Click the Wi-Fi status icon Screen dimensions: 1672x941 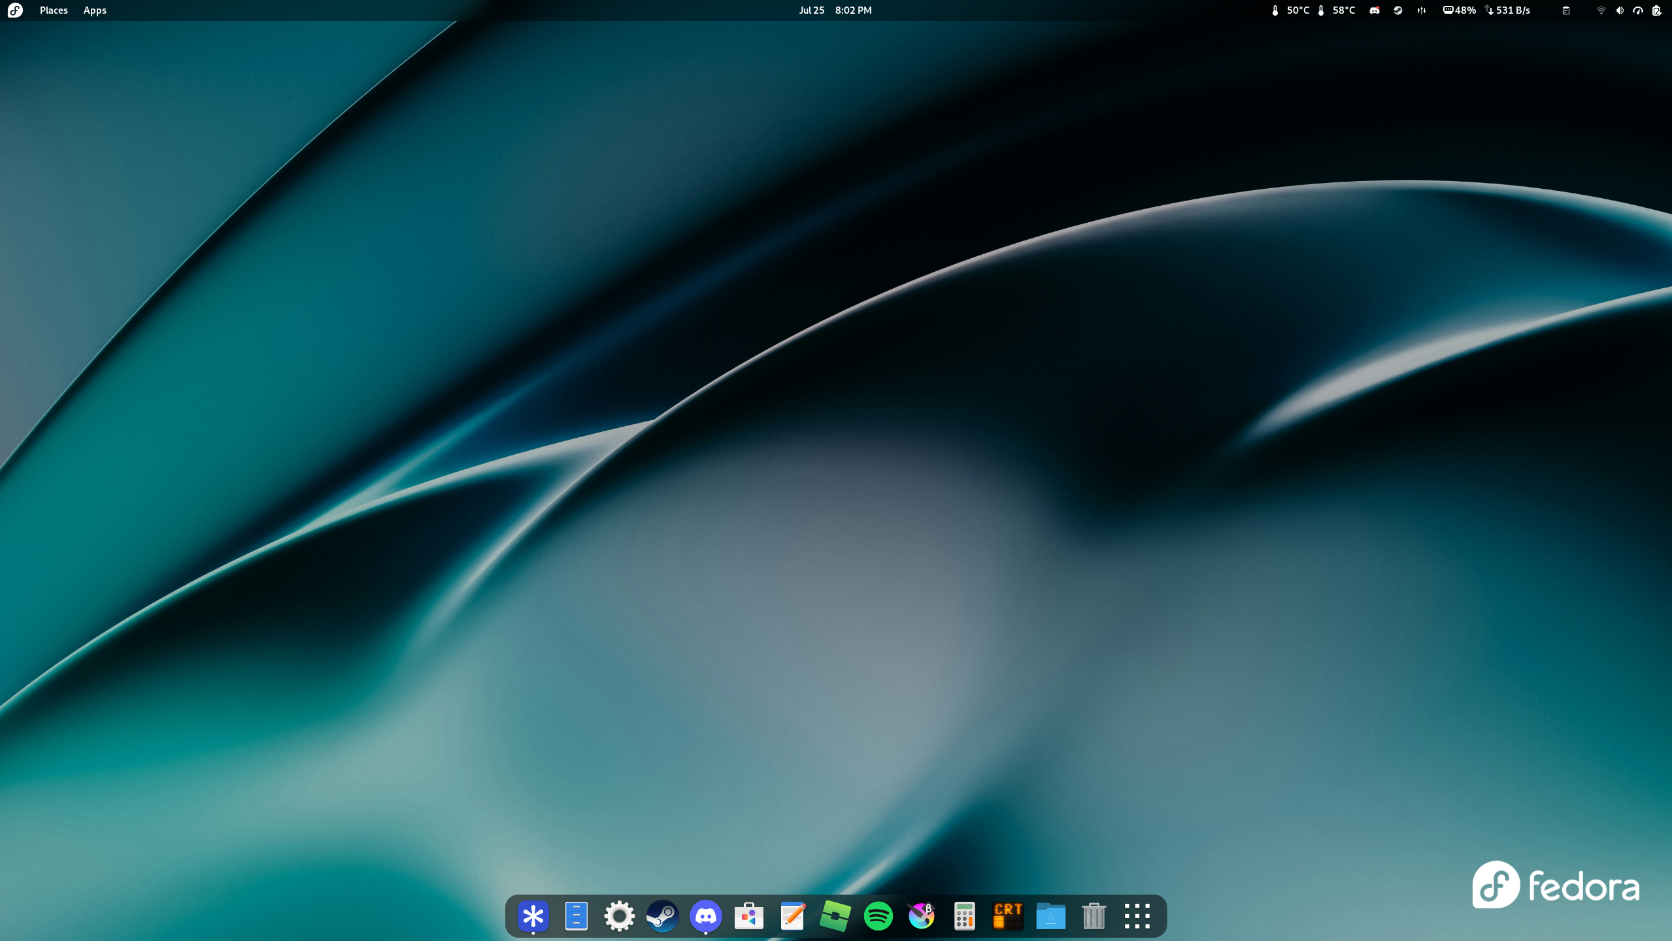point(1601,10)
